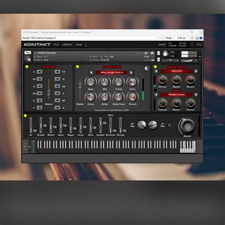Open the FILE menu
225x225 pixels.
[56, 45]
